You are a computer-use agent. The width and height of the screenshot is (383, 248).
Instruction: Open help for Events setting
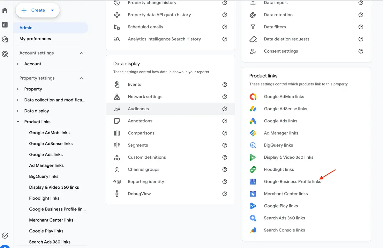click(x=225, y=84)
